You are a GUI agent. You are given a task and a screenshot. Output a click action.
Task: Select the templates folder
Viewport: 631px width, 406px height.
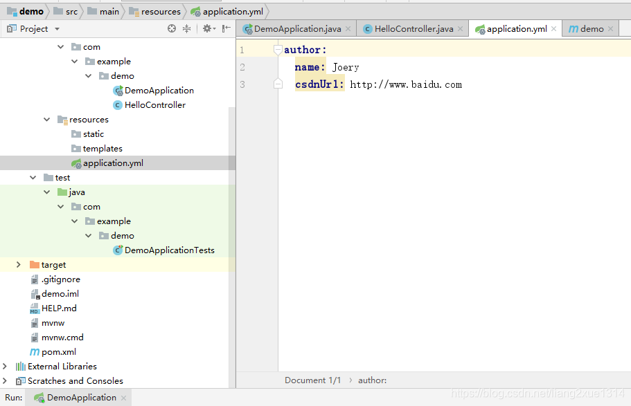(103, 149)
